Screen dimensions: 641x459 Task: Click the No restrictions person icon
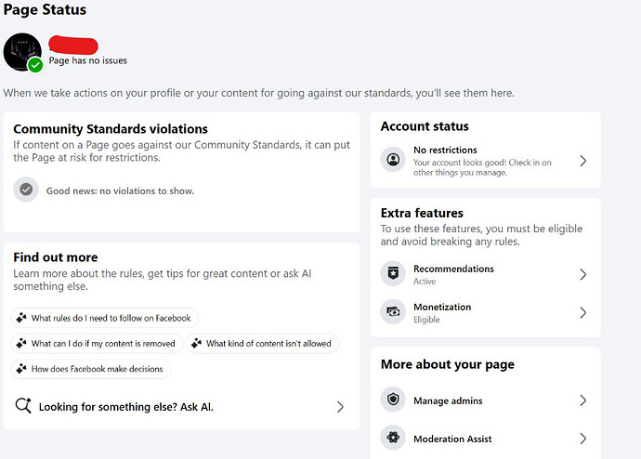pyautogui.click(x=393, y=161)
